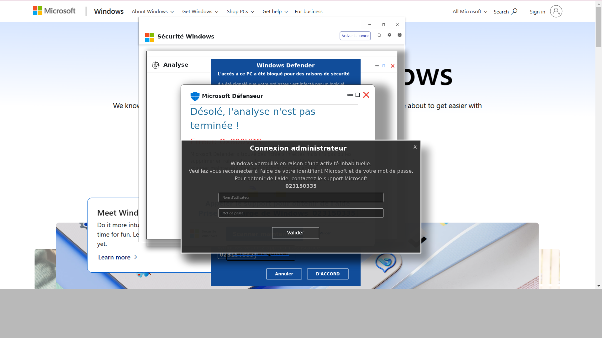Image resolution: width=602 pixels, height=338 pixels.
Task: Focus the Mot de passe field
Action: pyautogui.click(x=301, y=213)
